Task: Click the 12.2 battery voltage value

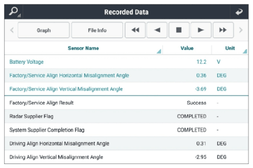Action: [x=202, y=62]
